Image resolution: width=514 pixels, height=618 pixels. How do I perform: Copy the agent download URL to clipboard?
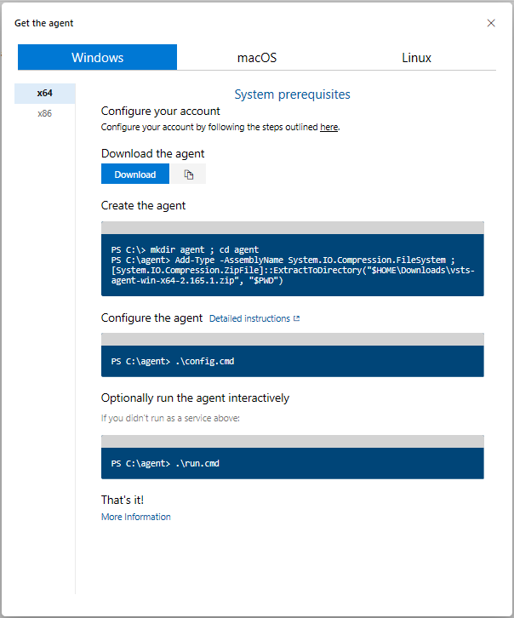[x=189, y=175]
